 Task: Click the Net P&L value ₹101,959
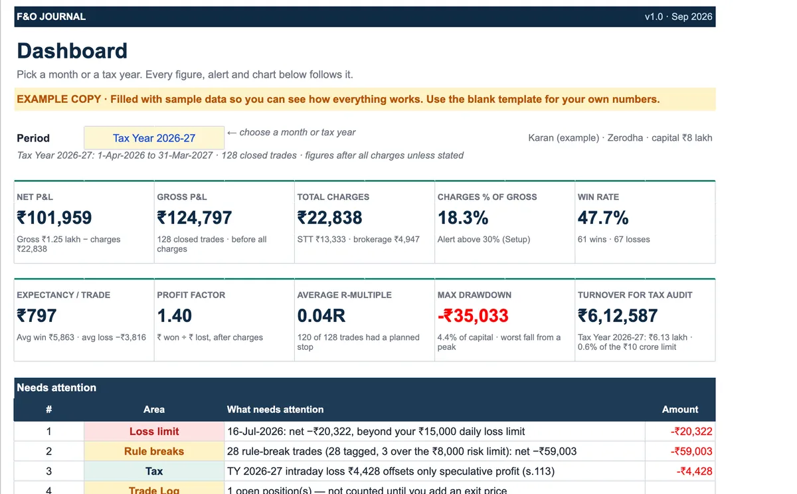54,218
